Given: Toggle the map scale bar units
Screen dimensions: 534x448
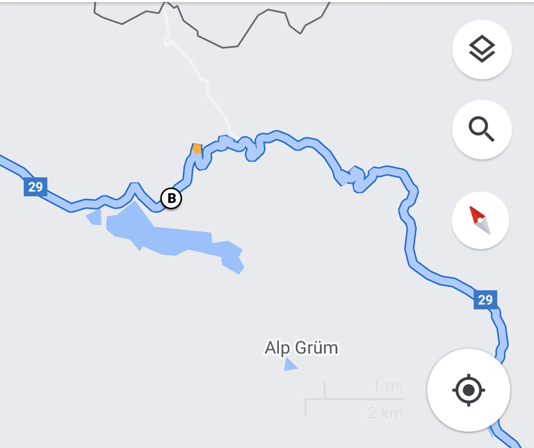Looking at the screenshot, I should coord(354,399).
